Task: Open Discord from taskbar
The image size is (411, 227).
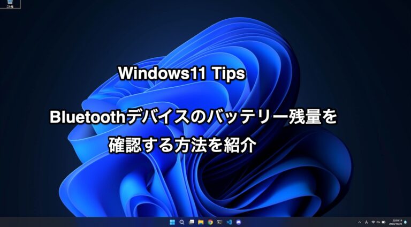Action: pyautogui.click(x=238, y=222)
